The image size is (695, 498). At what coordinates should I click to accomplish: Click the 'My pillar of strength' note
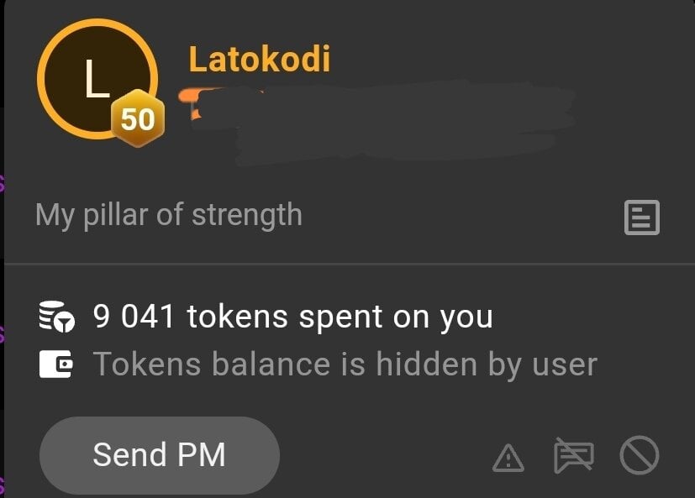tap(168, 216)
